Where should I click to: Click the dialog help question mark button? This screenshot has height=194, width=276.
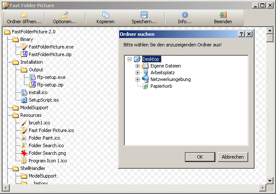click(241, 34)
